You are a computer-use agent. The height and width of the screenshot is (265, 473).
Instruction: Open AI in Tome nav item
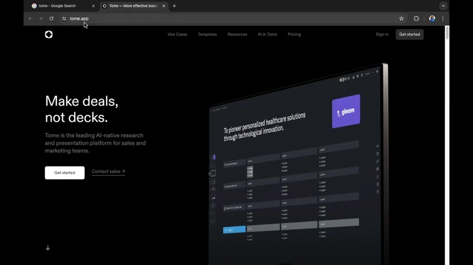(268, 34)
